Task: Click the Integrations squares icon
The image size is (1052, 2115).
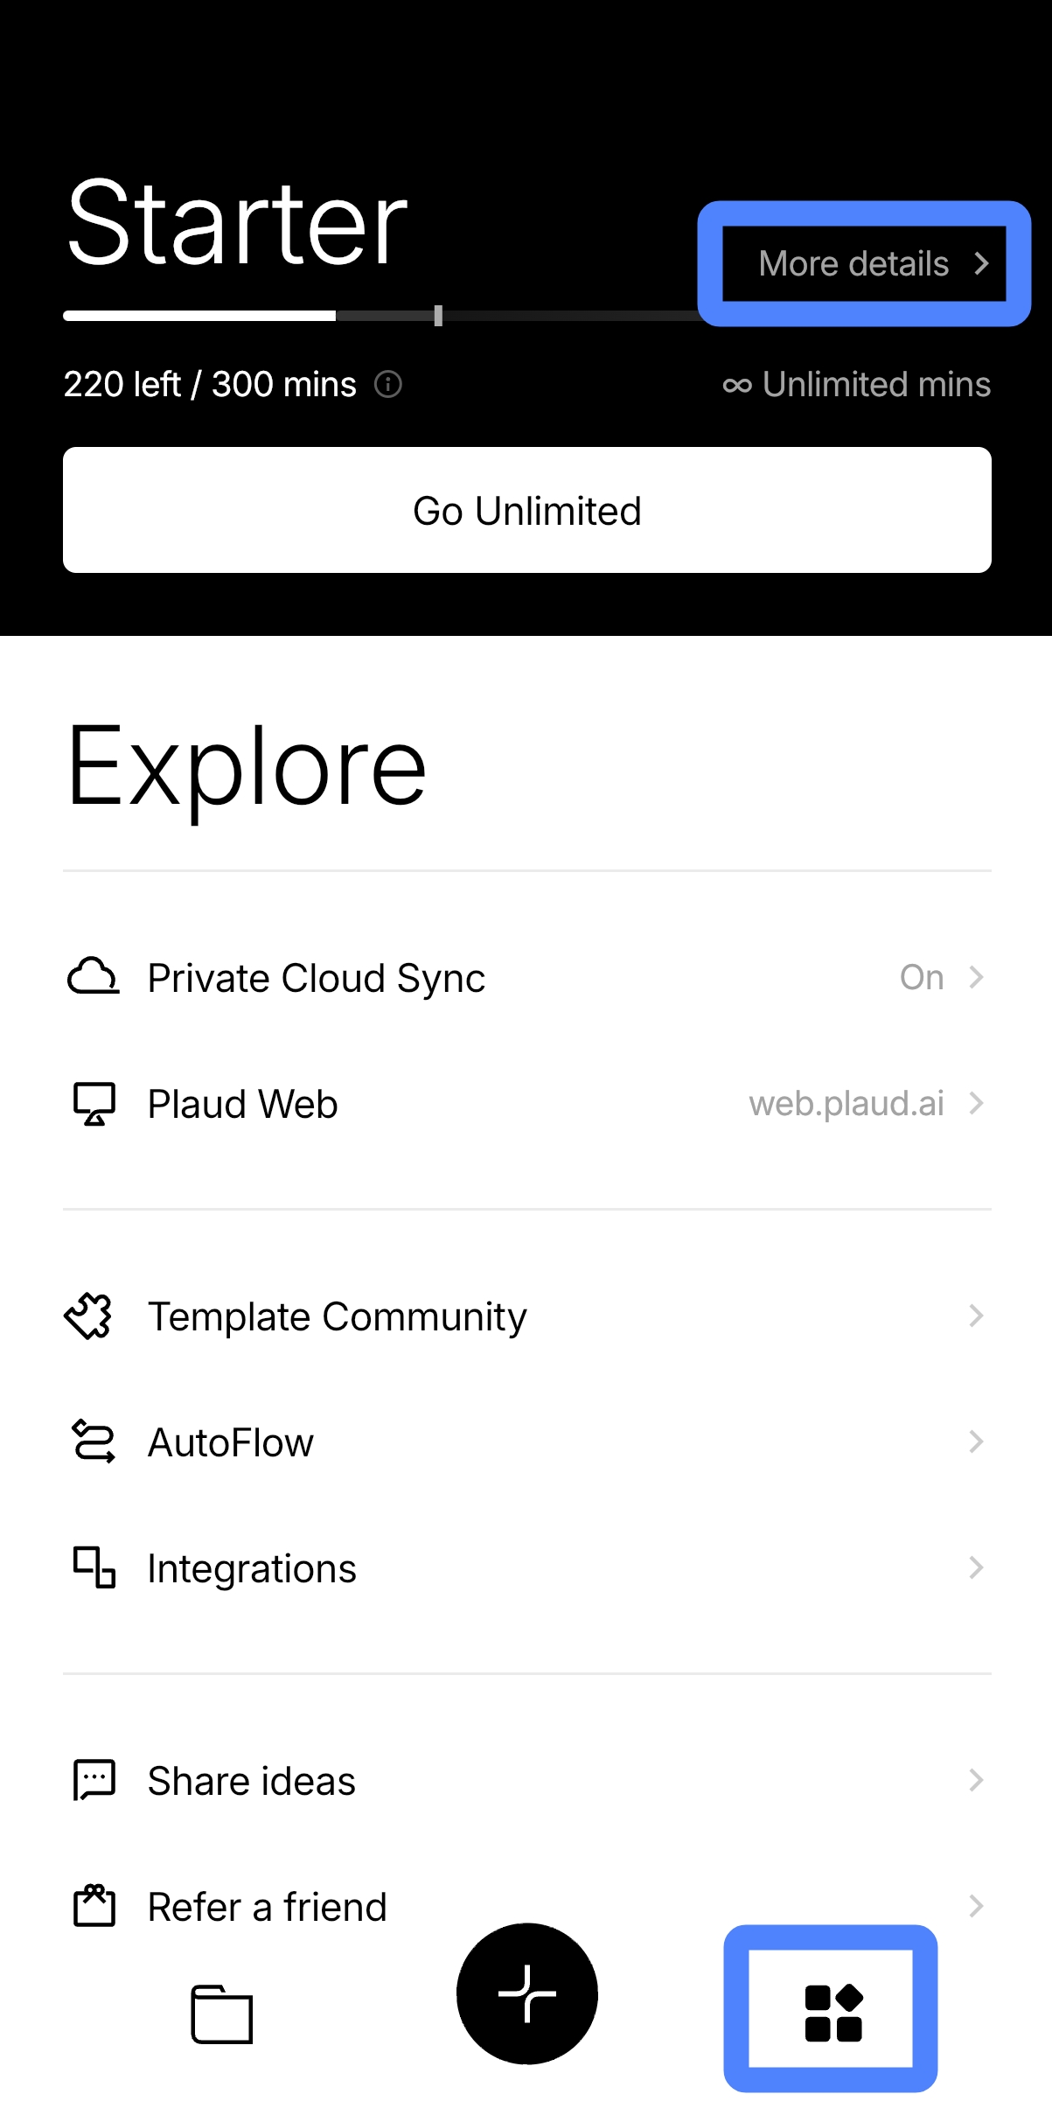Action: point(94,1567)
